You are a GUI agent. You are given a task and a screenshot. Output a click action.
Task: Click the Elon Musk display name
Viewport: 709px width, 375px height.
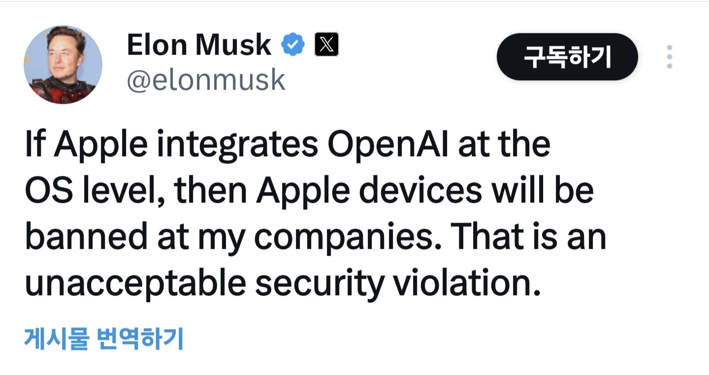(199, 45)
